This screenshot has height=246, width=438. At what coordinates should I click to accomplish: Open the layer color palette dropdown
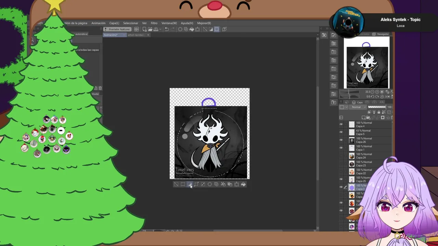[344, 107]
